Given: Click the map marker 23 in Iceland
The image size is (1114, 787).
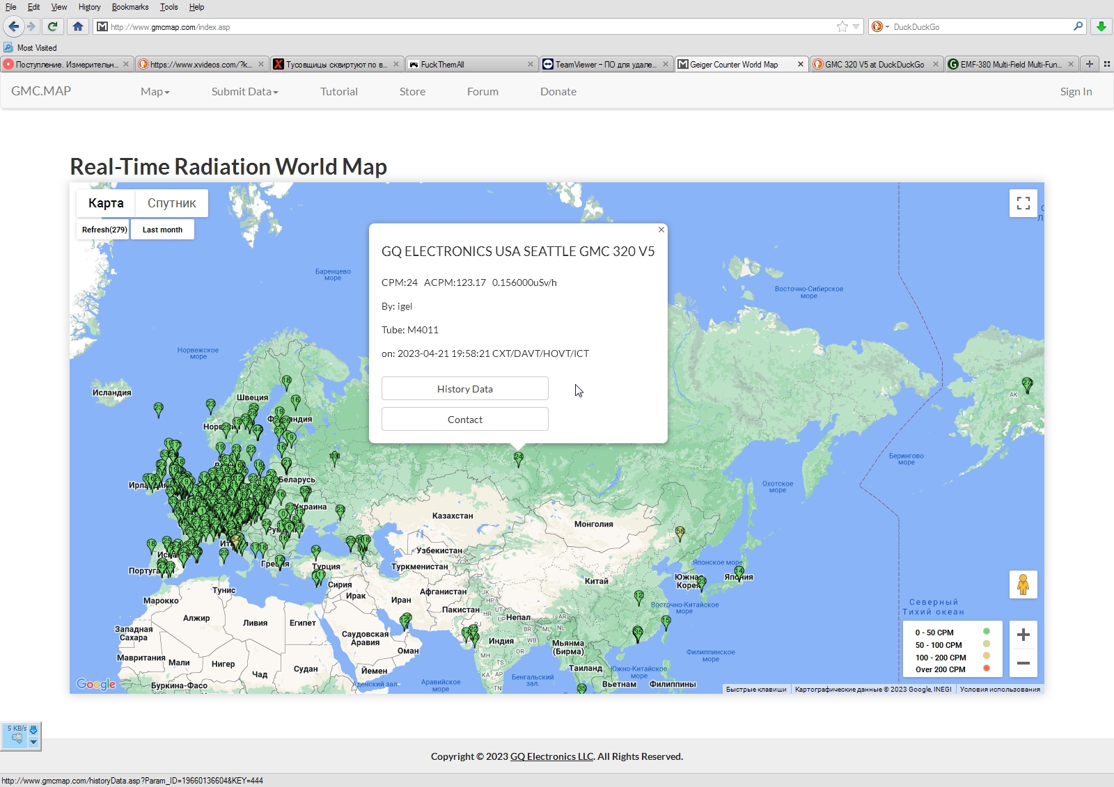Looking at the screenshot, I should click(x=159, y=410).
